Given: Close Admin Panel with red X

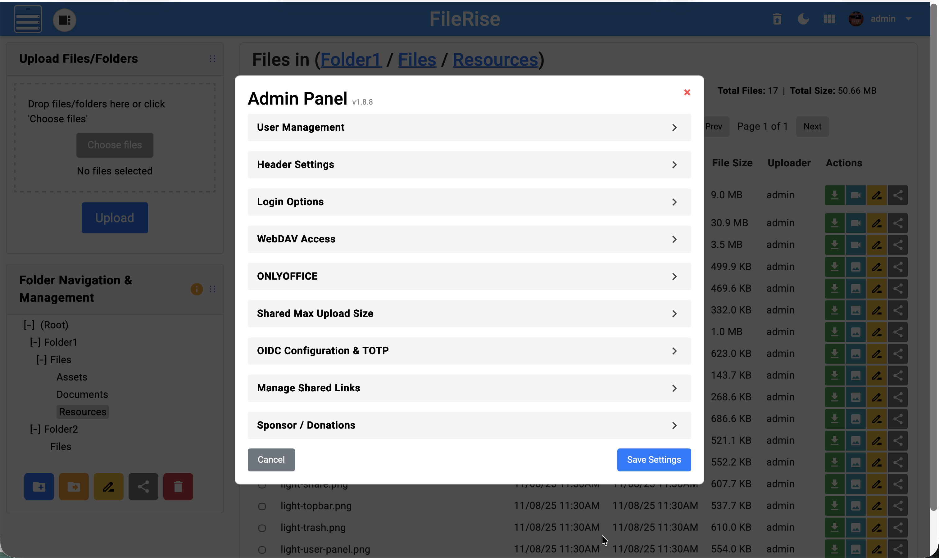Looking at the screenshot, I should pyautogui.click(x=687, y=92).
